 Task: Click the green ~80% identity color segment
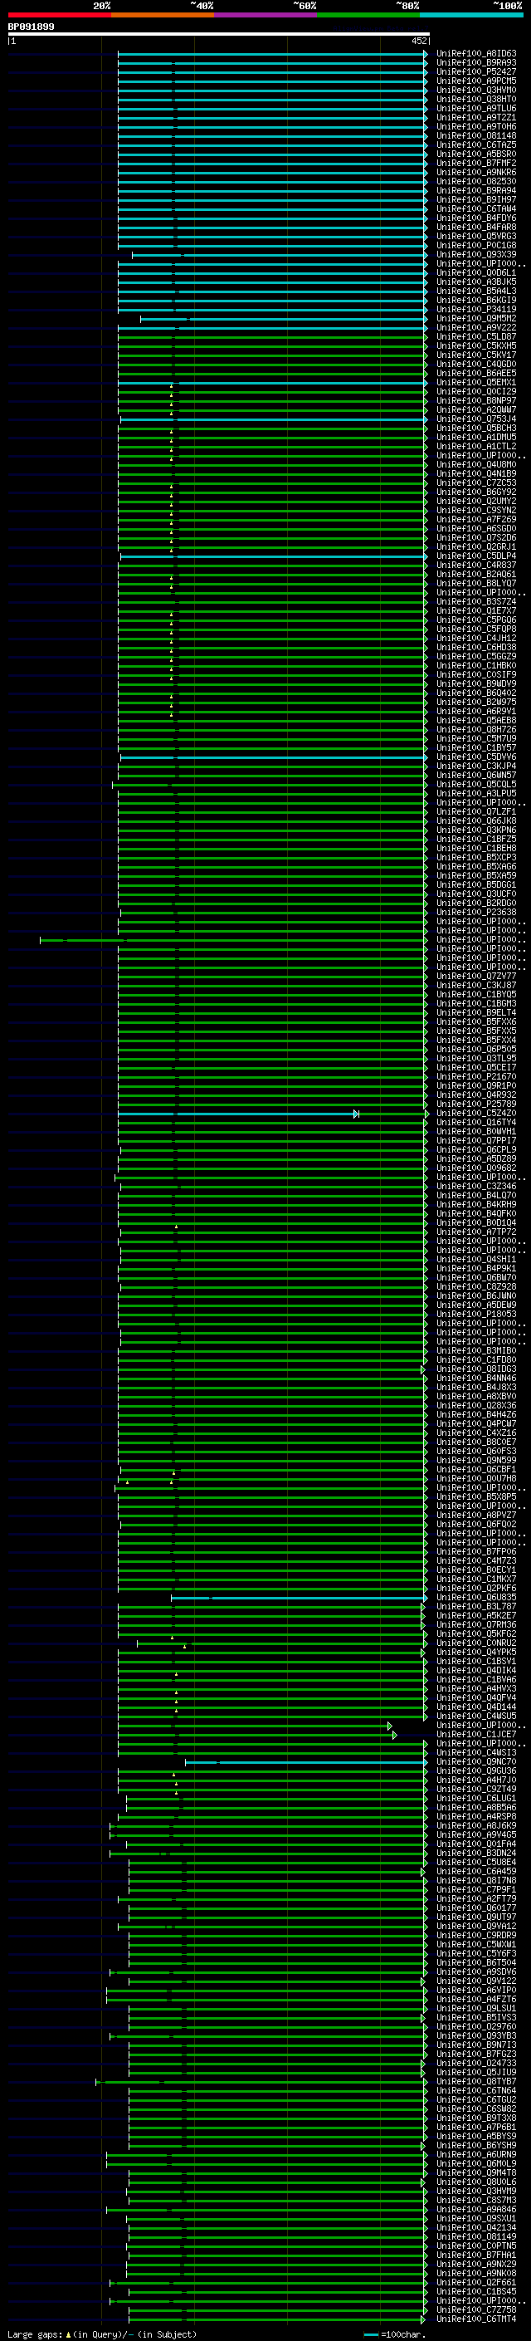(368, 15)
